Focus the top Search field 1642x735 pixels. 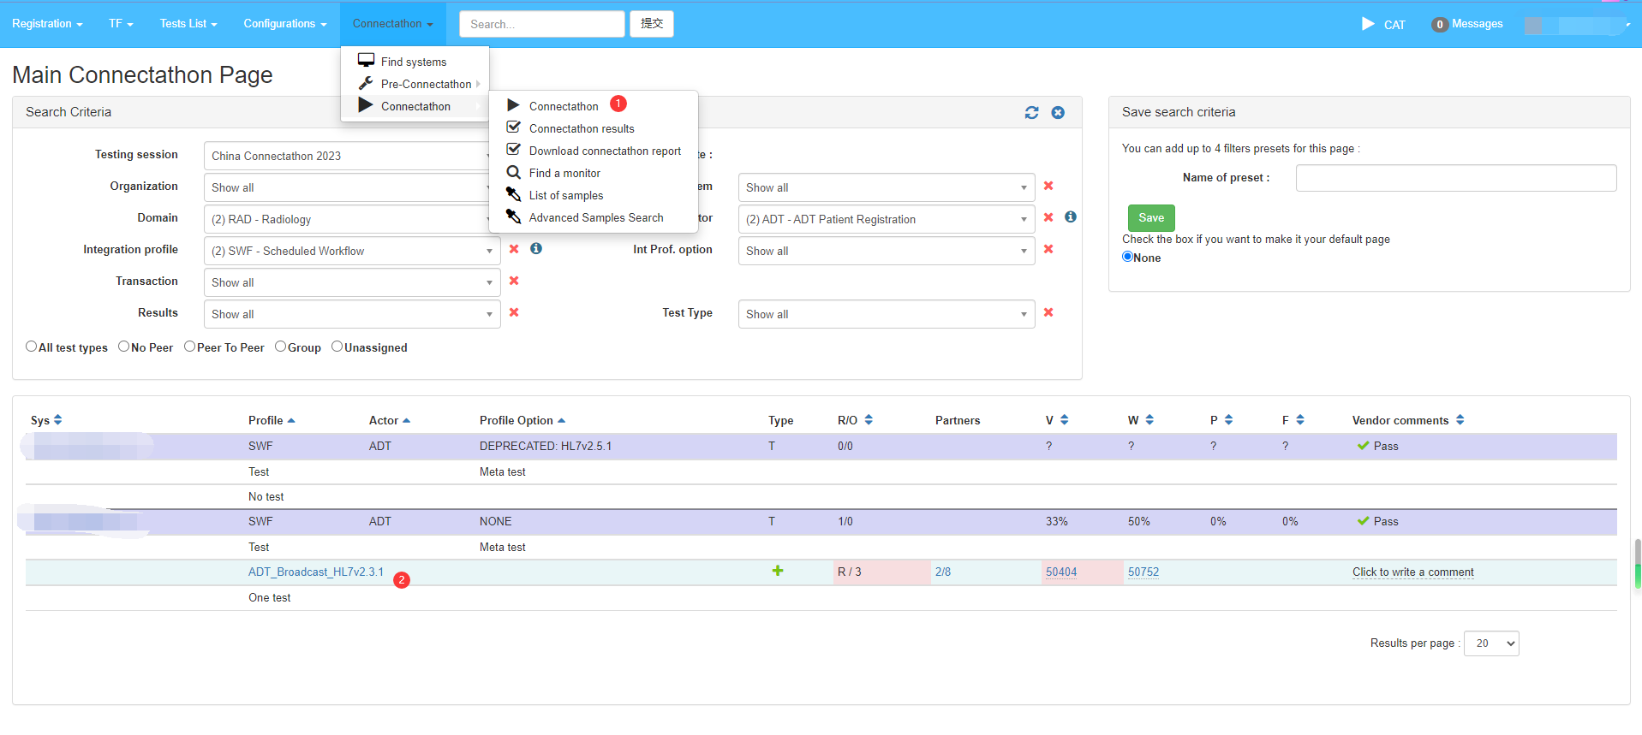(x=542, y=24)
